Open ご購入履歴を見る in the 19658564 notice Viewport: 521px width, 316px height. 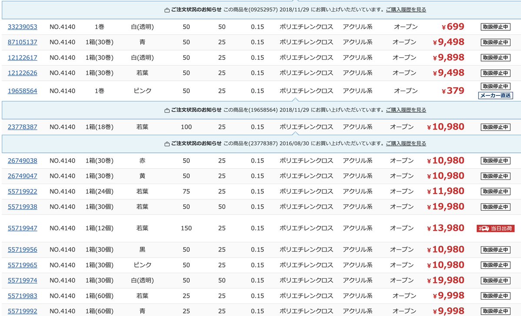(406, 111)
